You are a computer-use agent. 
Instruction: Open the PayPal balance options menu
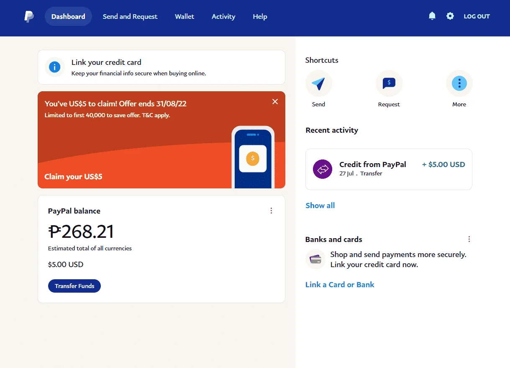click(271, 211)
